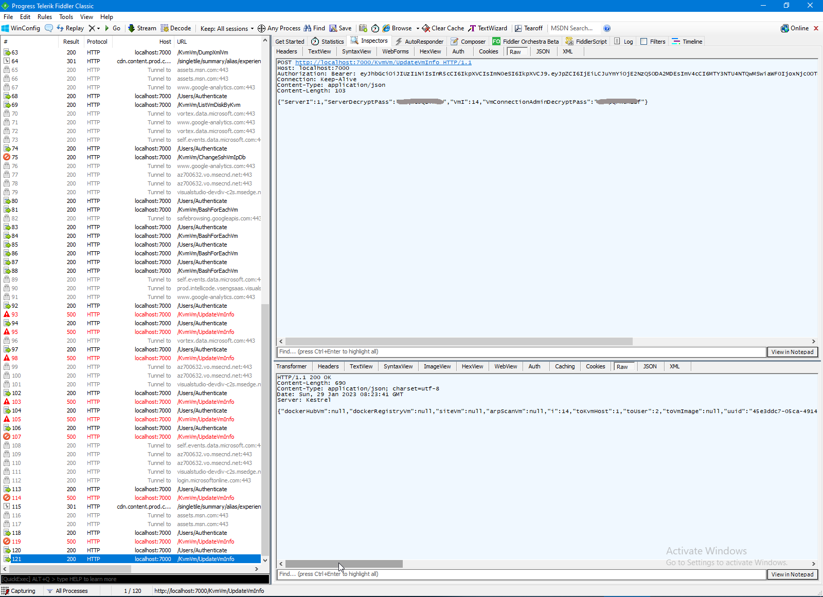The width and height of the screenshot is (823, 597).
Task: Clear the browser cache via Clear Cache
Action: click(x=443, y=28)
